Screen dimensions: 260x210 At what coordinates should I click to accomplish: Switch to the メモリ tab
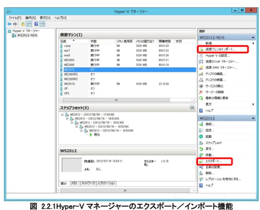pos(75,183)
